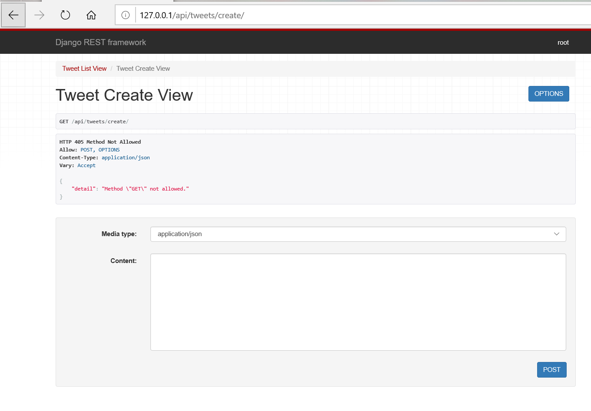The image size is (591, 411).
Task: Open the browser home page icon
Action: click(91, 15)
